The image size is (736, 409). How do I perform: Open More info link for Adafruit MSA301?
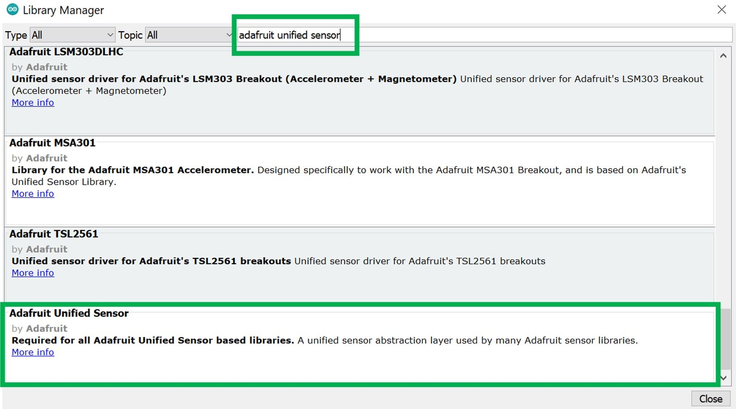point(33,193)
